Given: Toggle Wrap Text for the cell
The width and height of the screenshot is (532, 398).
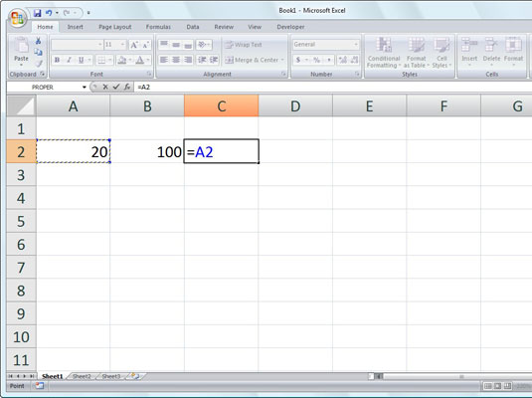Looking at the screenshot, I should tap(244, 45).
